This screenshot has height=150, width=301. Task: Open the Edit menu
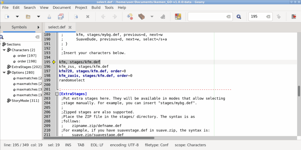[x=16, y=7]
